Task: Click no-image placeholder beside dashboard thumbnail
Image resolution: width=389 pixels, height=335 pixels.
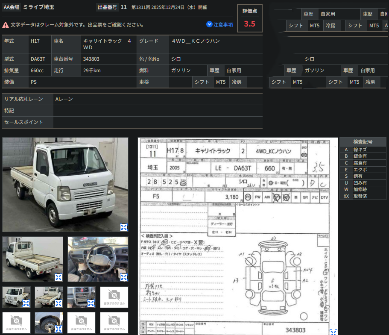Action: (114, 297)
